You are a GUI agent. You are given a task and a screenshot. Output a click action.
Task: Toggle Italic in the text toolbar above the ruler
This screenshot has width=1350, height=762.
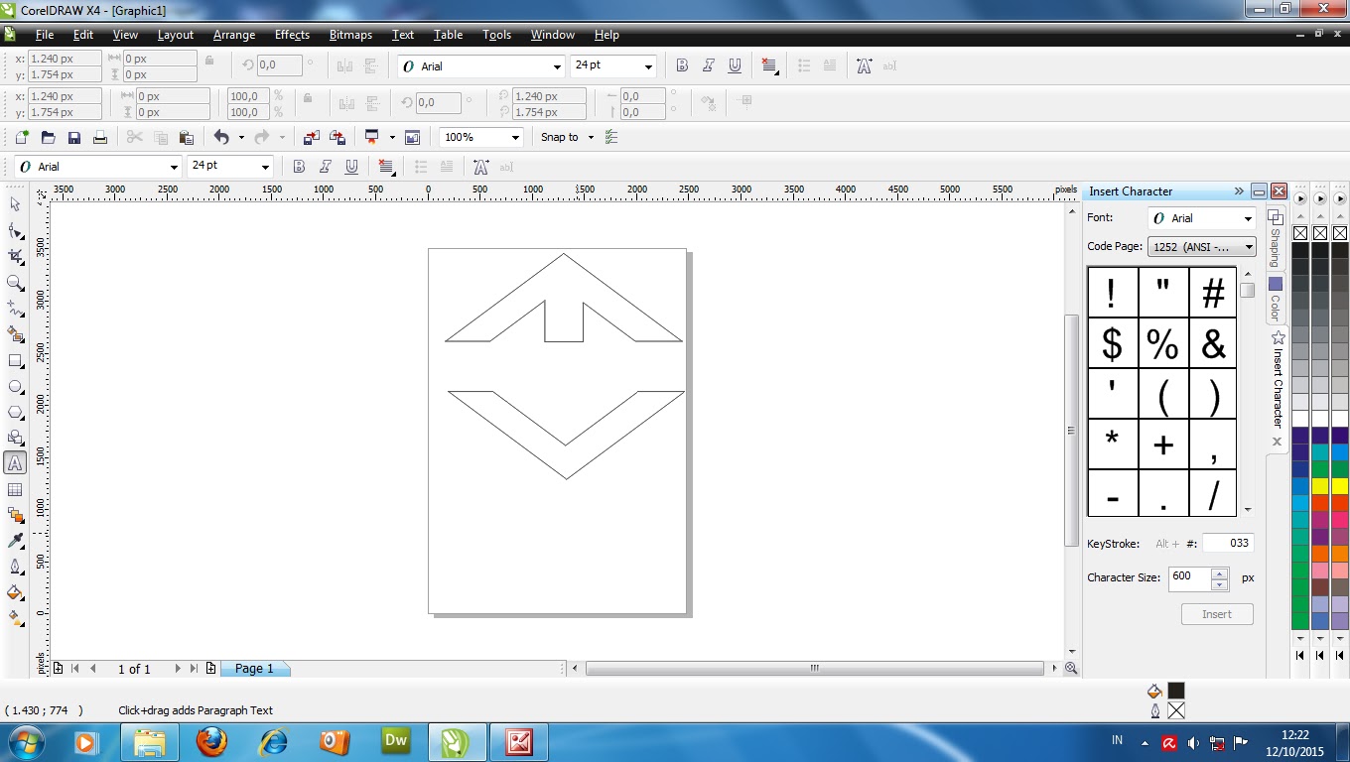point(325,167)
